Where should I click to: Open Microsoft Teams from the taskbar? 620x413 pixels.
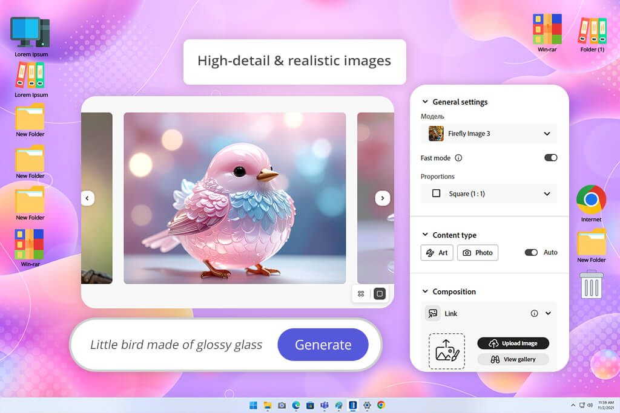pos(325,405)
